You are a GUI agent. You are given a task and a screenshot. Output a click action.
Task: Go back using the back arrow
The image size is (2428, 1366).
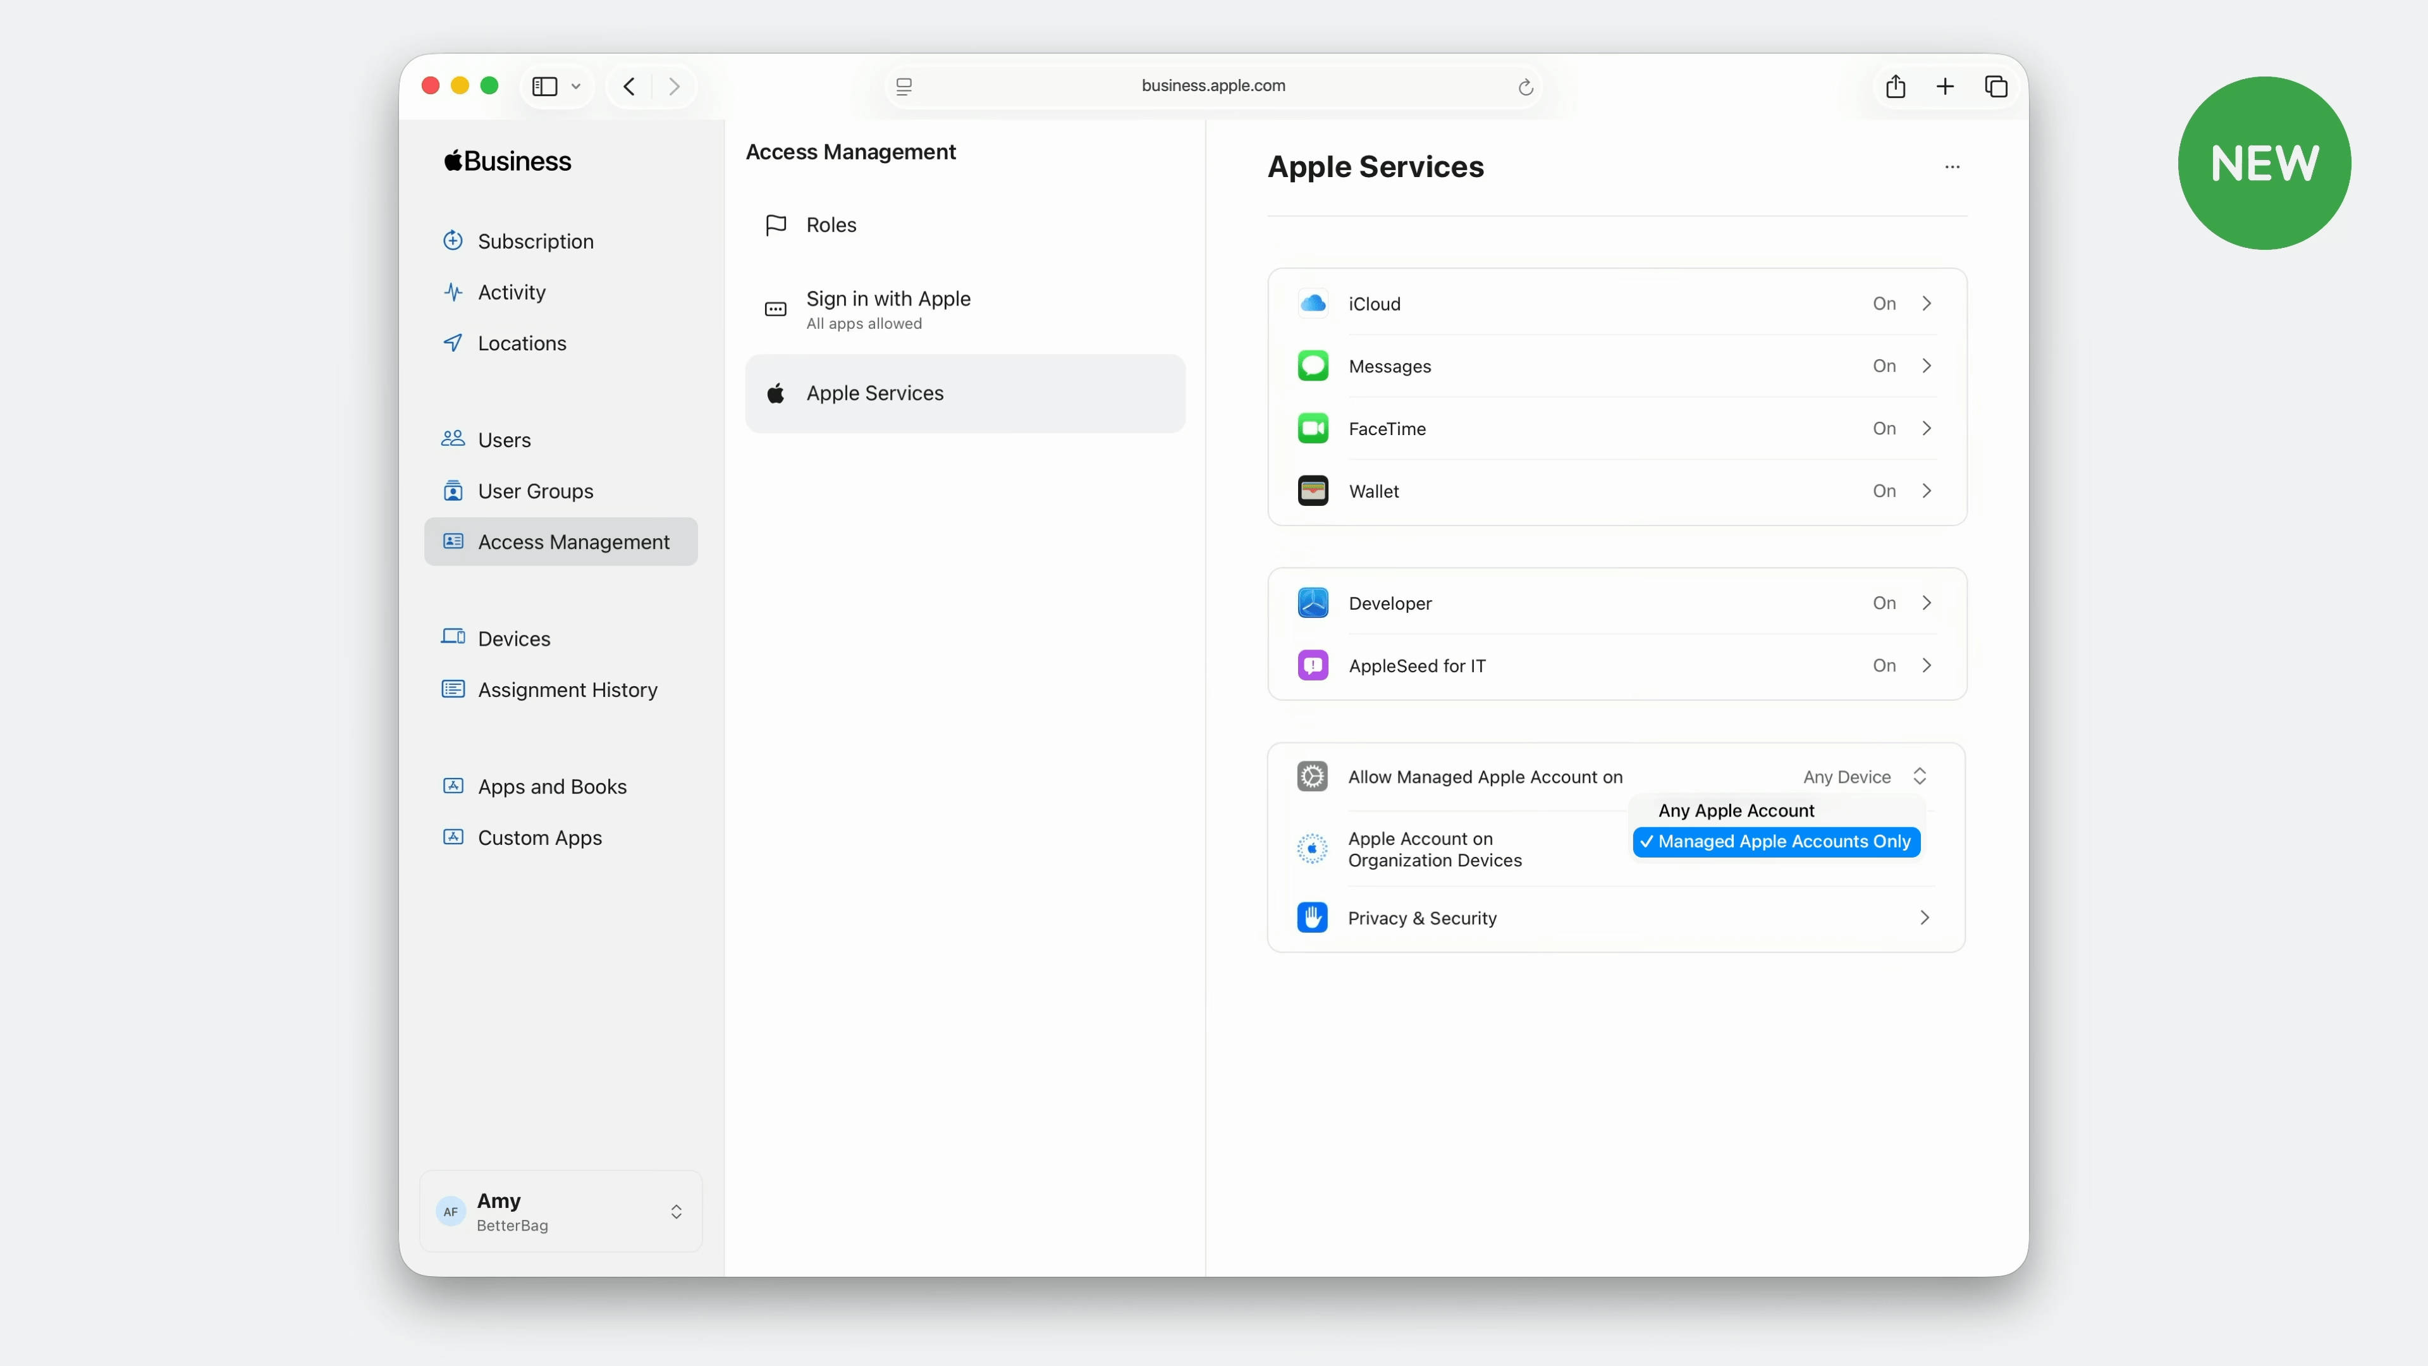(628, 86)
